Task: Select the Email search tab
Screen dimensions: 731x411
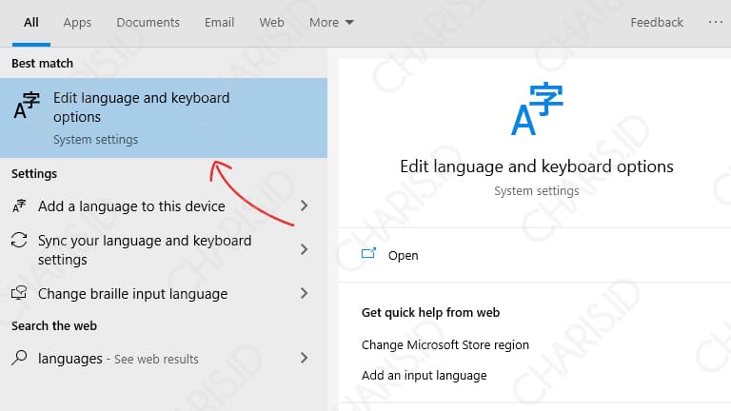Action: [219, 23]
